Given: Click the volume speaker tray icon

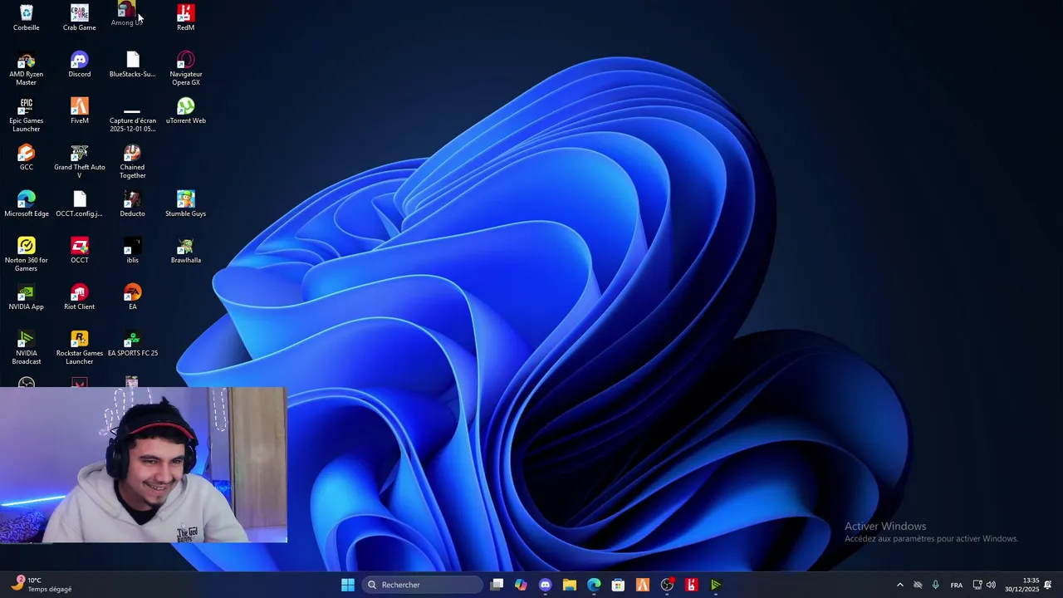Looking at the screenshot, I should coord(991,585).
